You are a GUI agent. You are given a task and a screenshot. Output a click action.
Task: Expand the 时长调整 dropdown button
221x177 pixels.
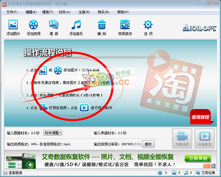coord(53,133)
